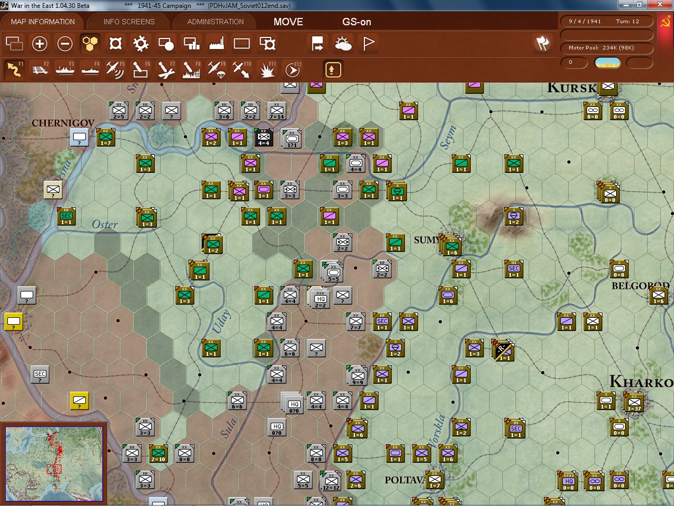
Task: Toggle the hex grid overlay
Action: [x=90, y=44]
